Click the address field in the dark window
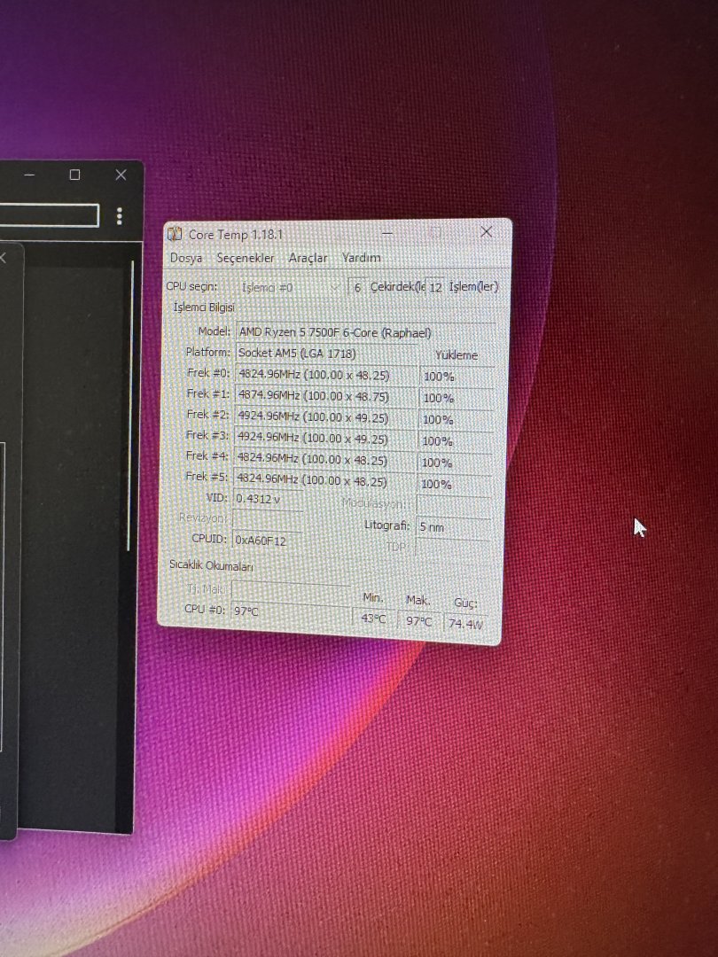 pos(49,215)
